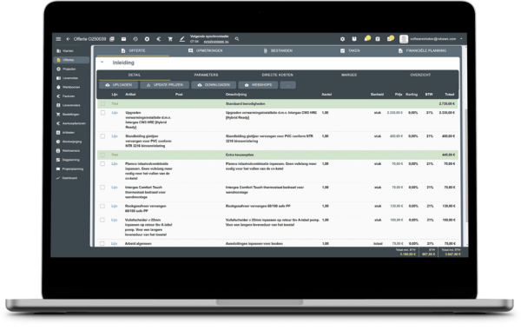
Task: Switch to the Bestanden tab
Action: (x=278, y=51)
